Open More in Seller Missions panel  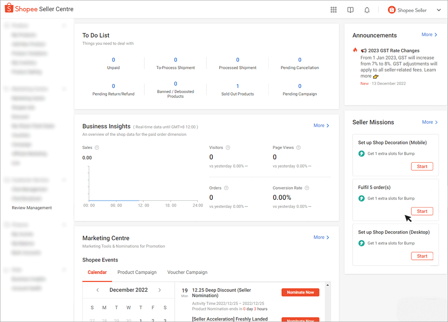(x=429, y=122)
